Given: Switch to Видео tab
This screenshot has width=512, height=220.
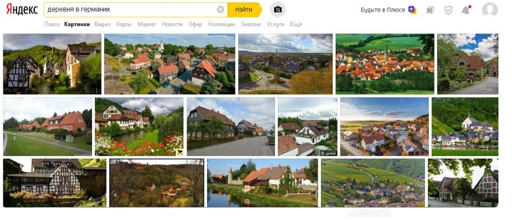Looking at the screenshot, I should tap(103, 24).
